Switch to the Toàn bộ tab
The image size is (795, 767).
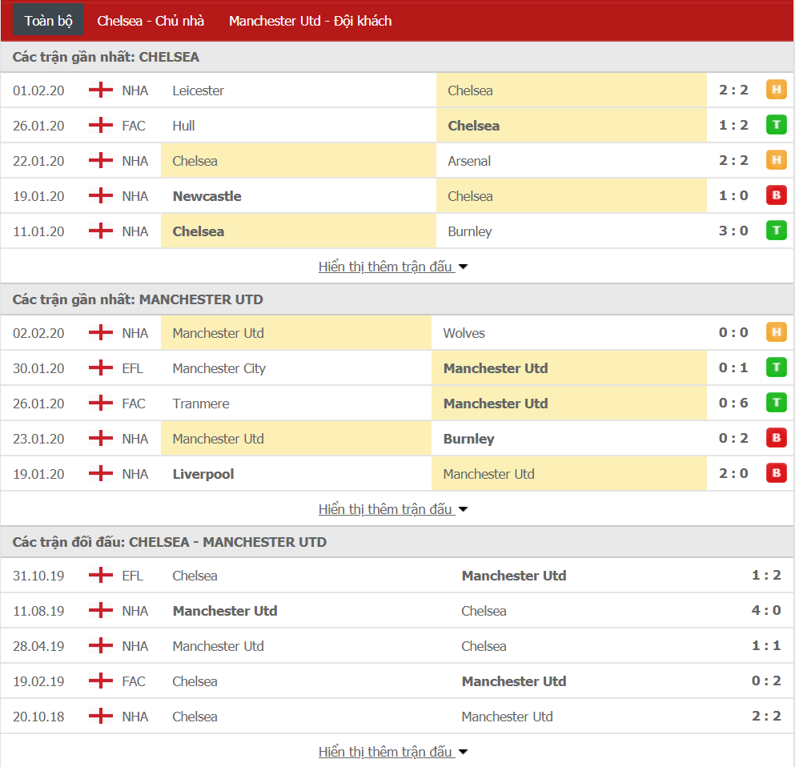[x=49, y=21]
